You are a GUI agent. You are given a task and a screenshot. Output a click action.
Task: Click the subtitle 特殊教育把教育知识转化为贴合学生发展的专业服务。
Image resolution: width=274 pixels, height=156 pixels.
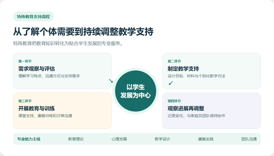[x=68, y=43]
